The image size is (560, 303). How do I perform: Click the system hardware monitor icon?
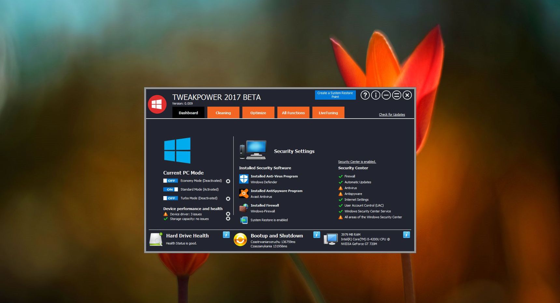point(331,239)
